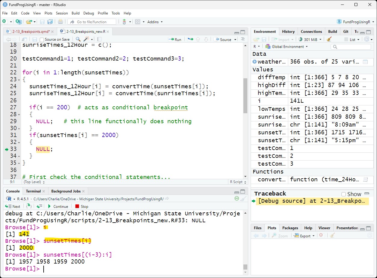377x278 pixels.
Task: Click the Step into function call icon
Action: pos(29,206)
